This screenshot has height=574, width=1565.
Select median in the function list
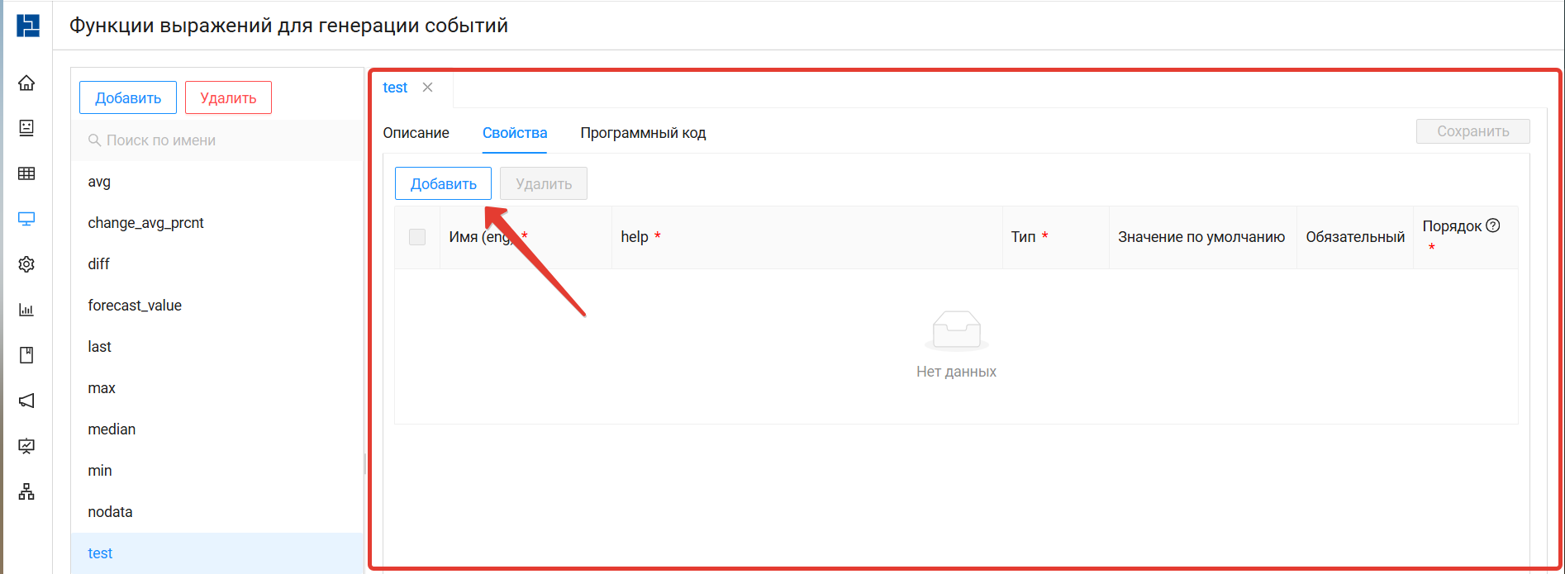coord(112,429)
